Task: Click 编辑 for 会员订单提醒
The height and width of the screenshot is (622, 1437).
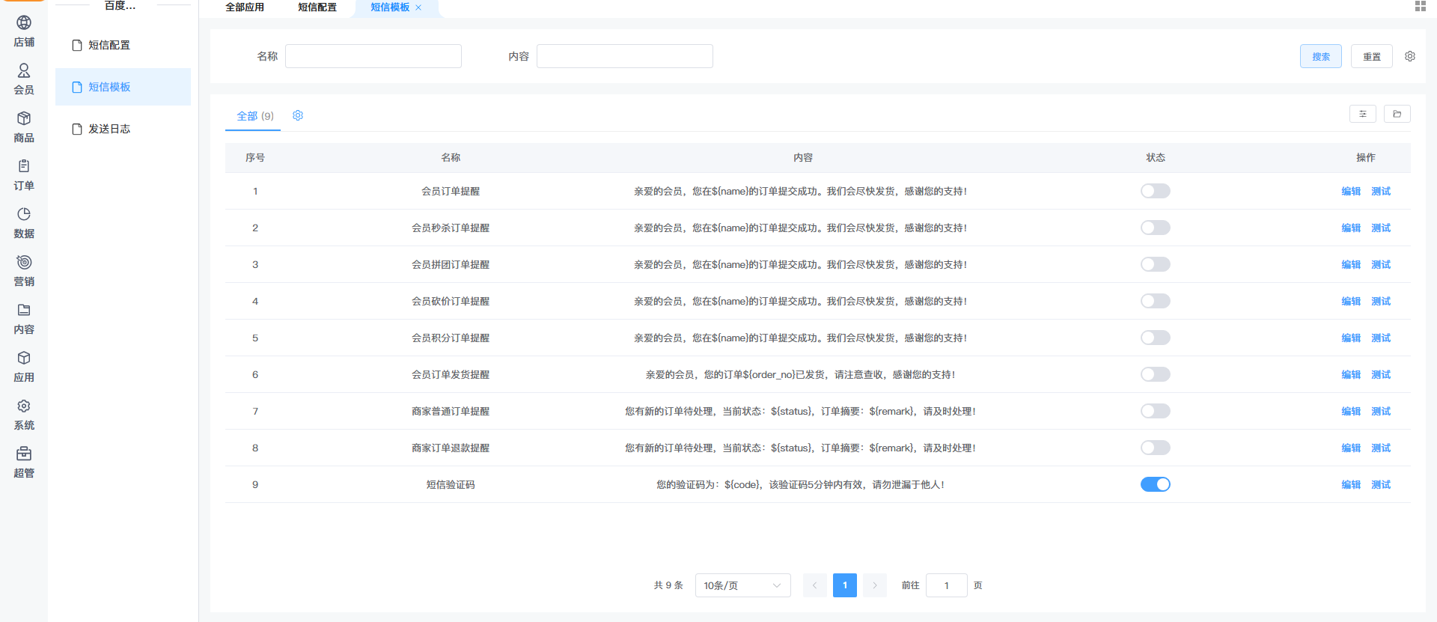Action: [1351, 191]
